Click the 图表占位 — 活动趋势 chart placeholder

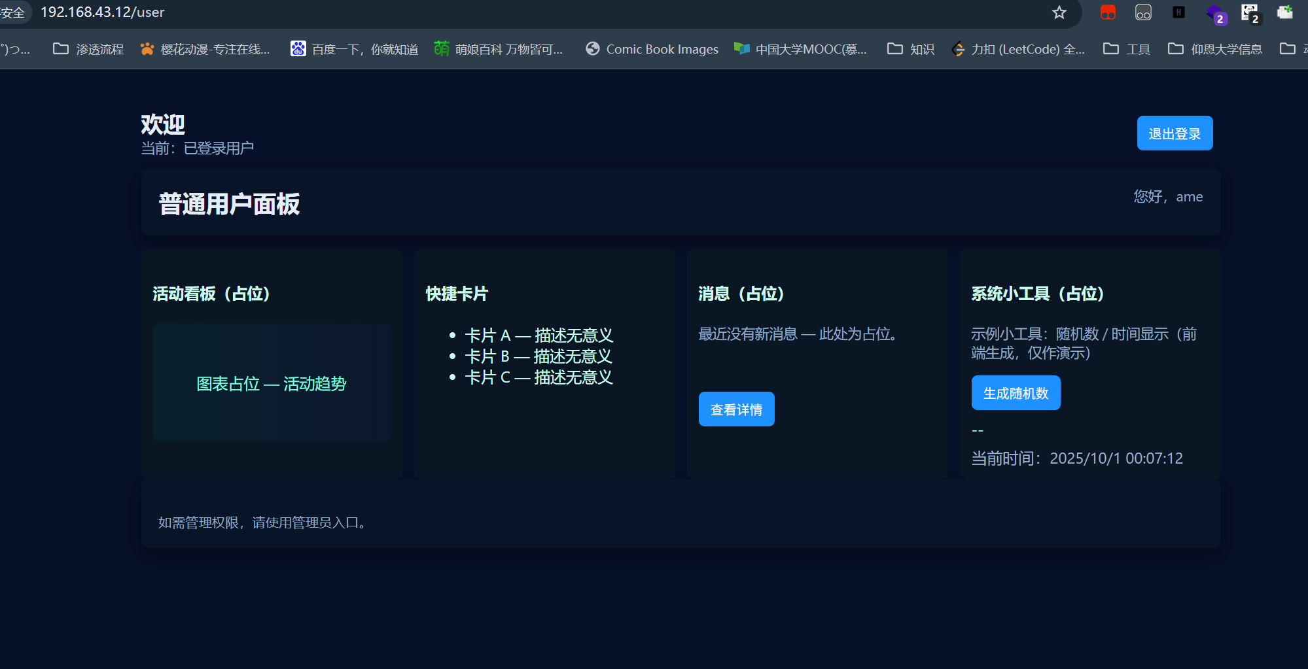coord(272,383)
